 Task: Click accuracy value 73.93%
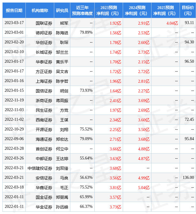[86, 91]
